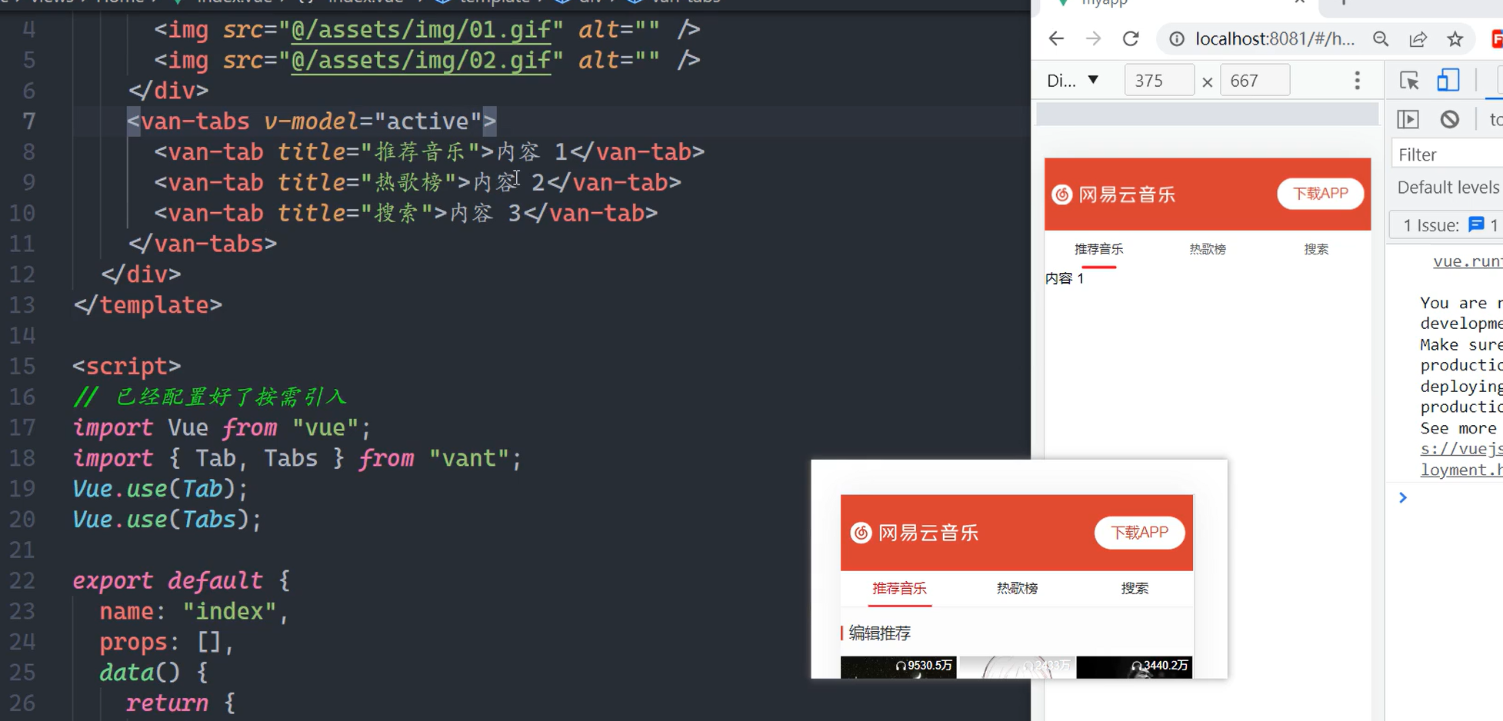Reload the localhost page
The height and width of the screenshot is (721, 1503).
tap(1131, 38)
